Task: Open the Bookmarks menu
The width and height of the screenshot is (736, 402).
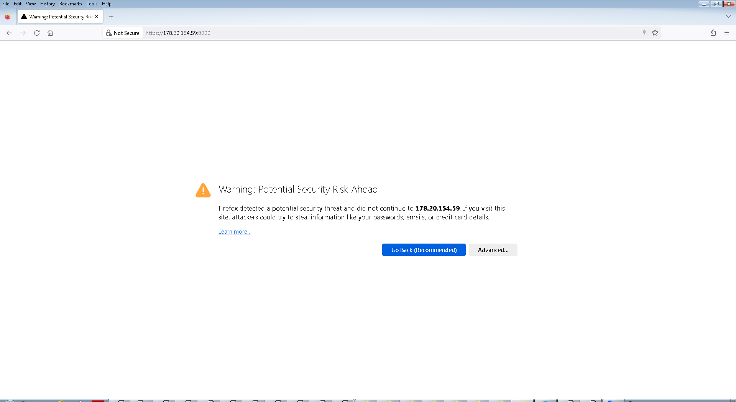Action: coord(71,4)
